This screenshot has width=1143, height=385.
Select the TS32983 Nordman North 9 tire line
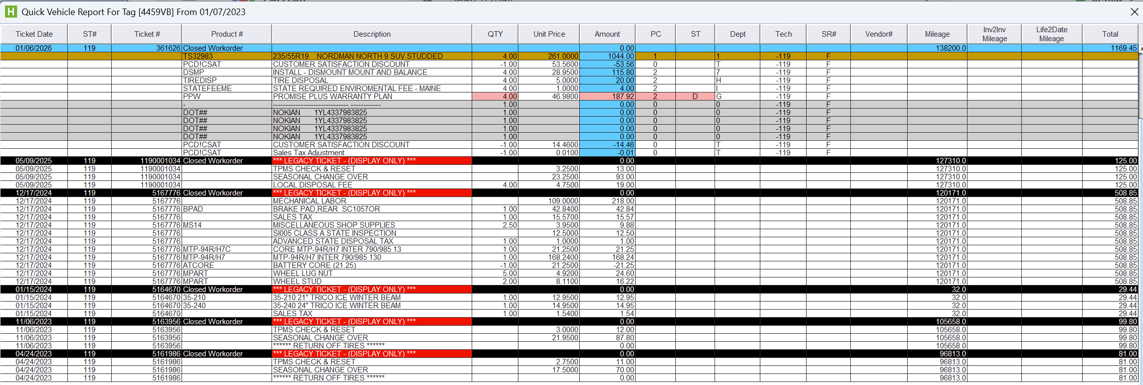(357, 56)
